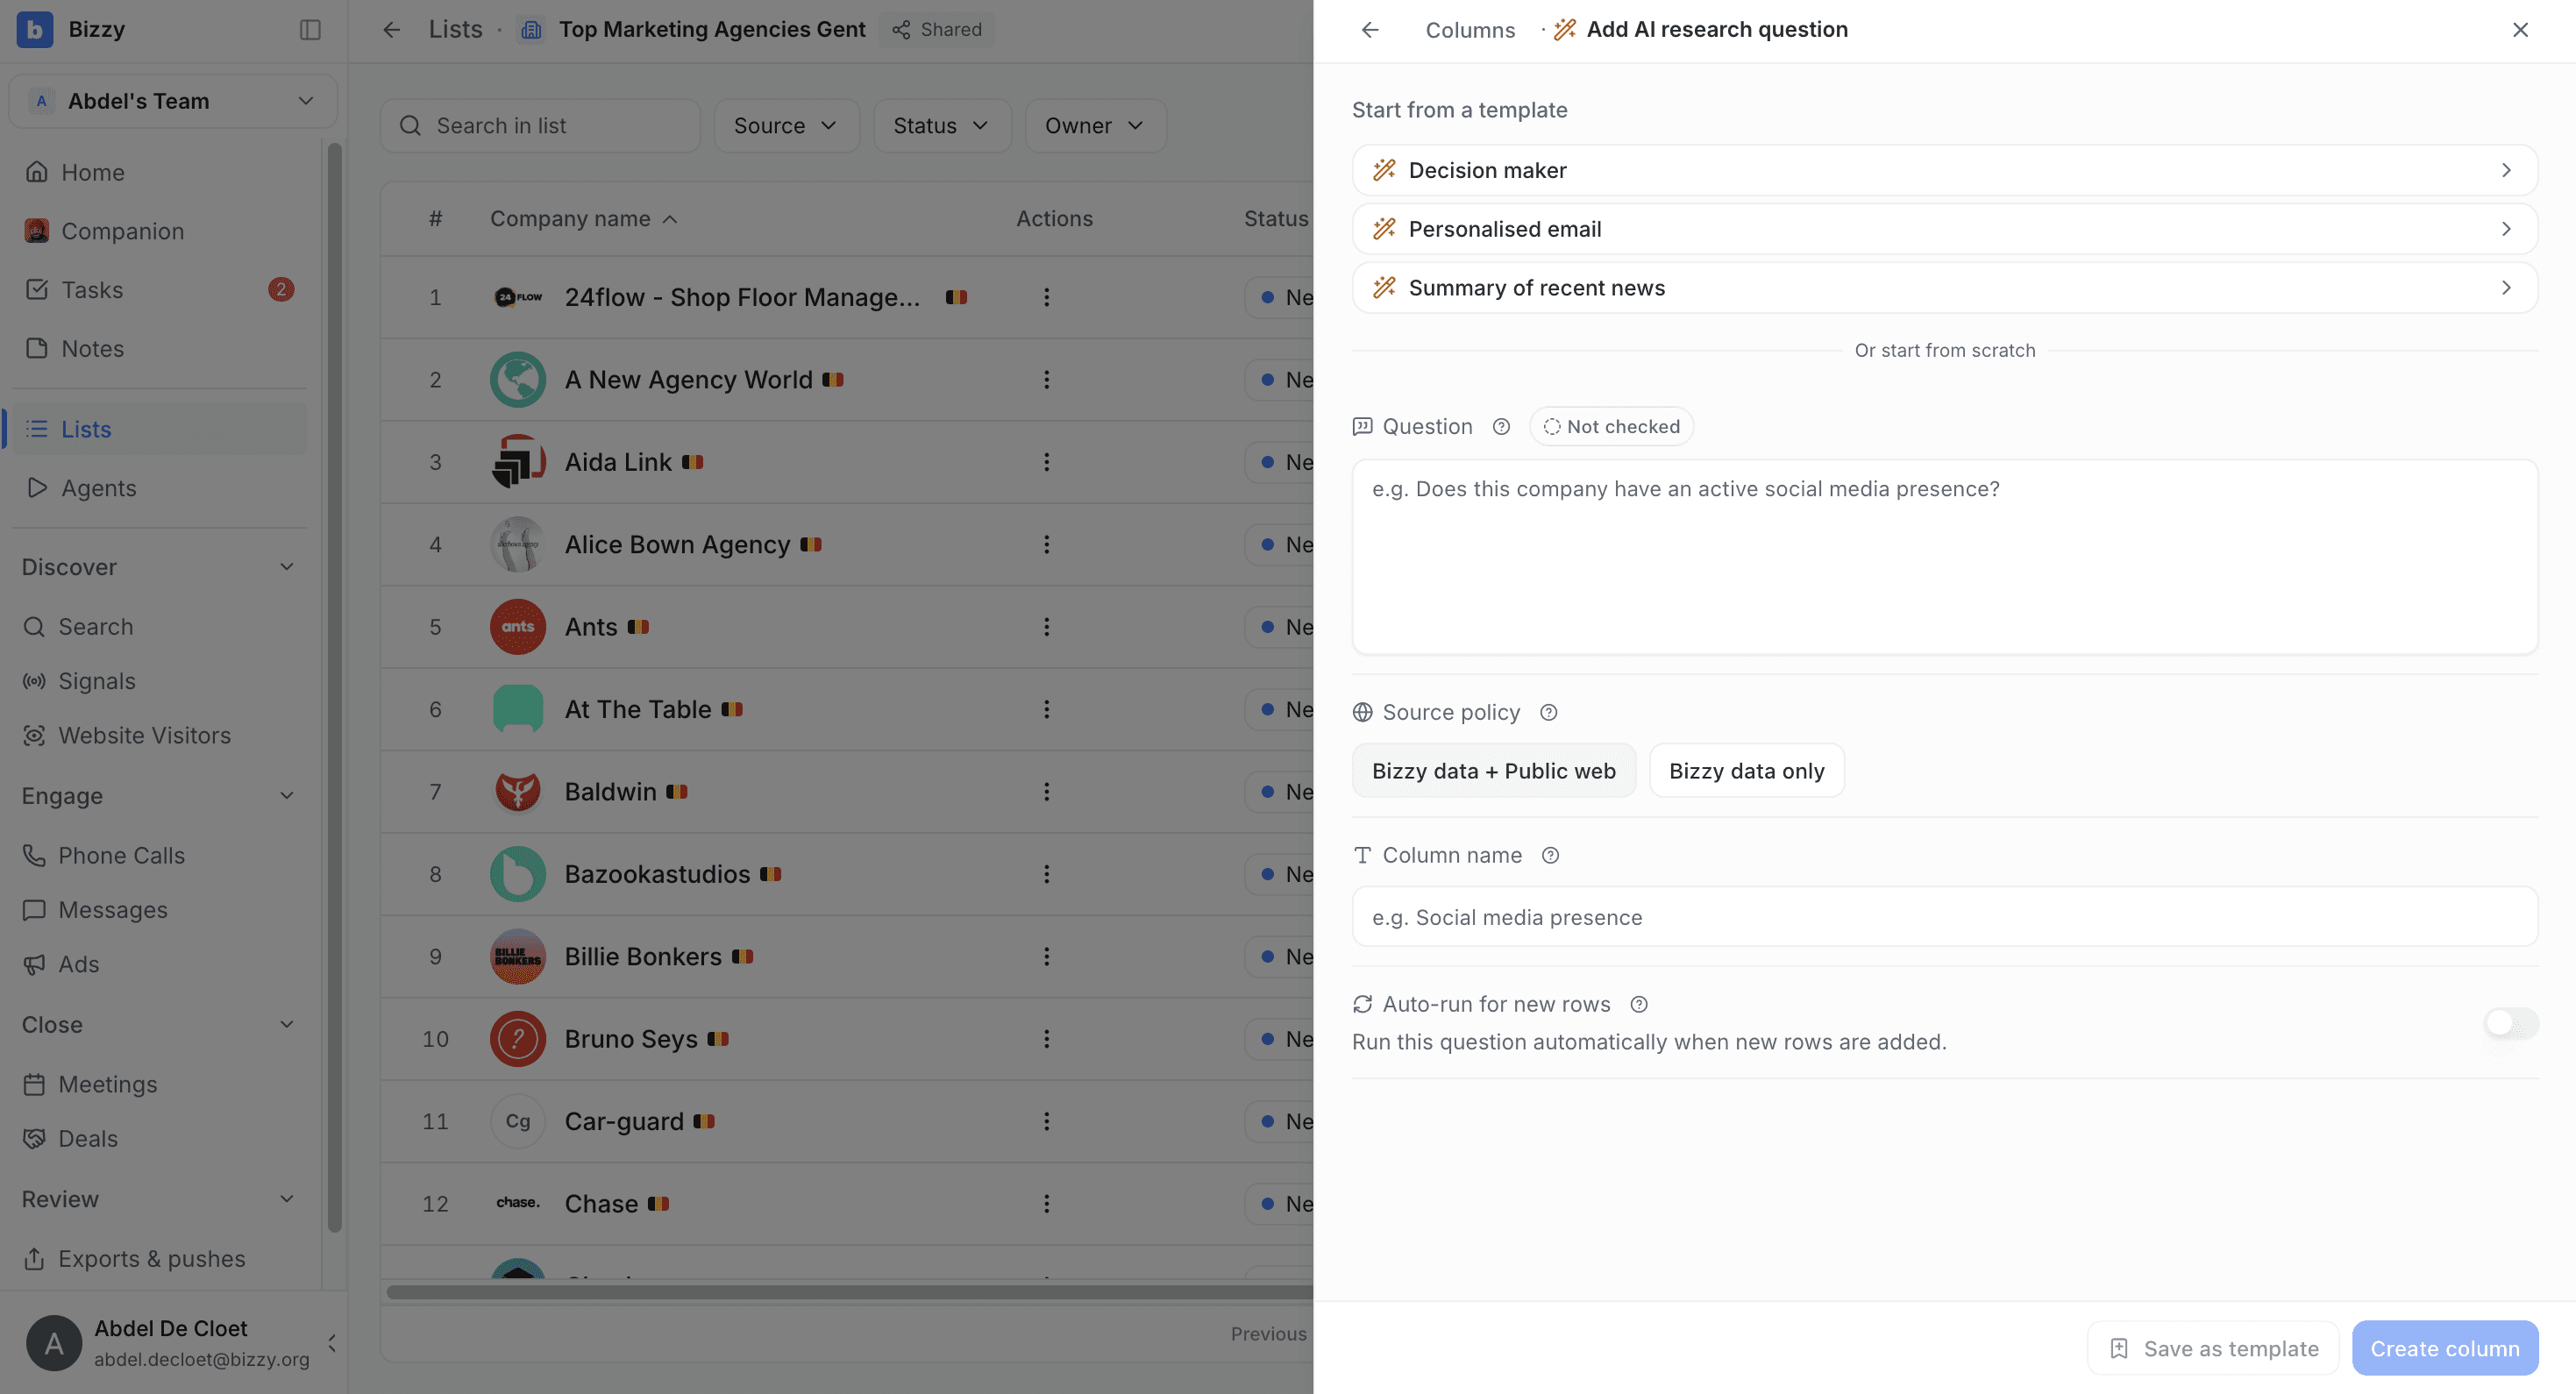This screenshot has height=1394, width=2576.
Task: Click the Column name help icon
Action: [x=1550, y=855]
